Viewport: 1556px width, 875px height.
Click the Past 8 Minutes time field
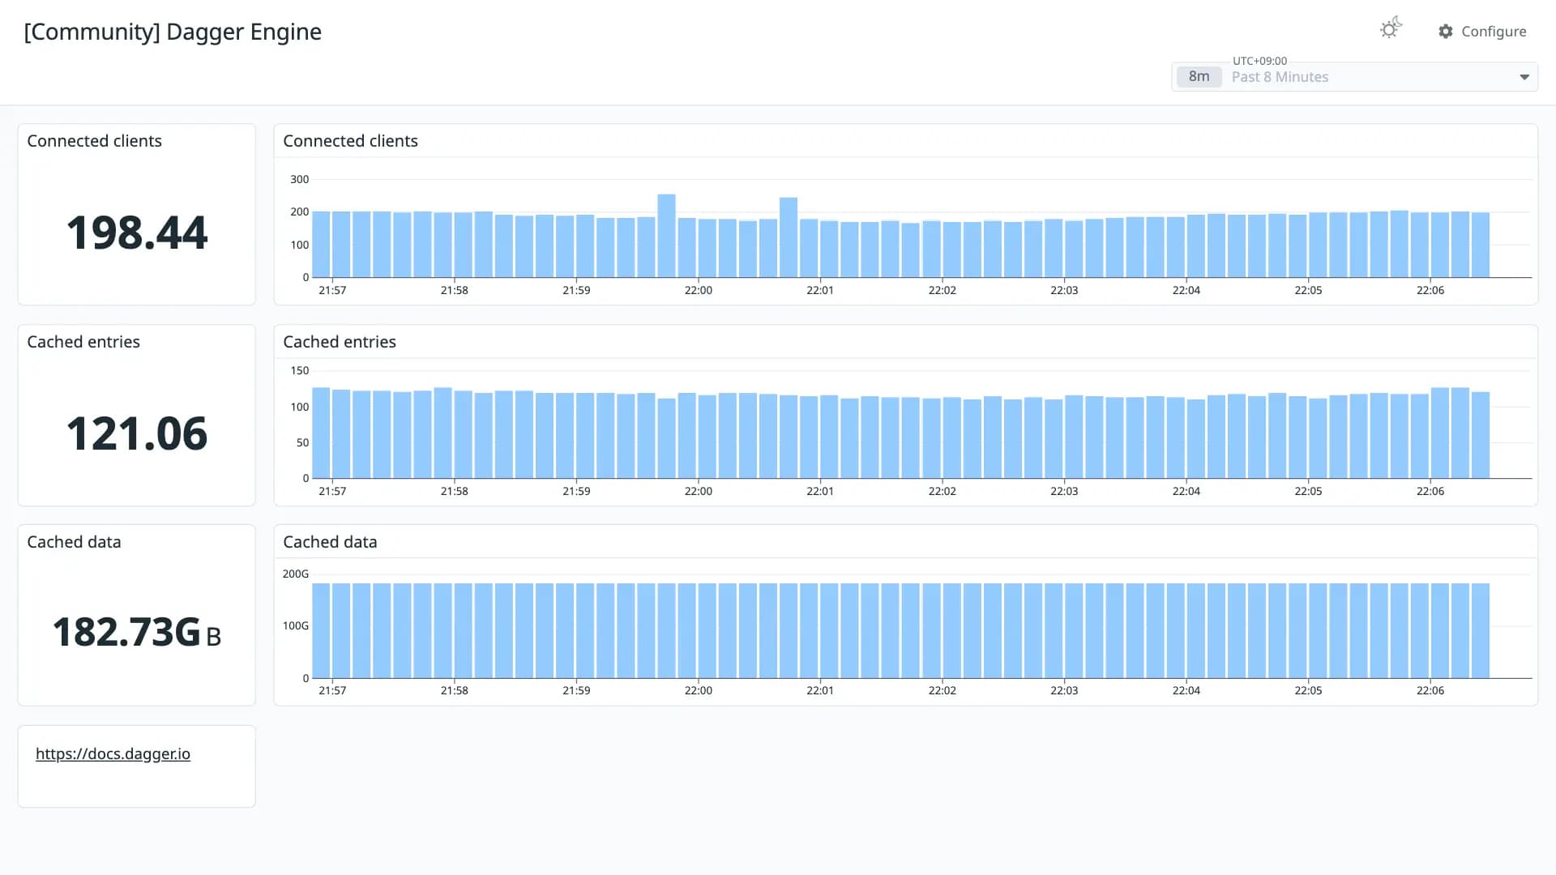(x=1354, y=77)
